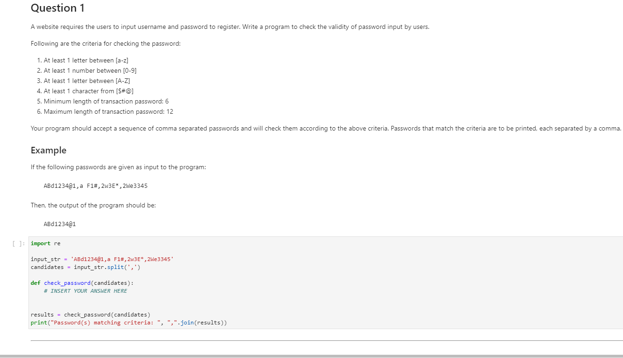
Task: Click the "results = check_password(candidates)" line
Action: click(x=90, y=315)
